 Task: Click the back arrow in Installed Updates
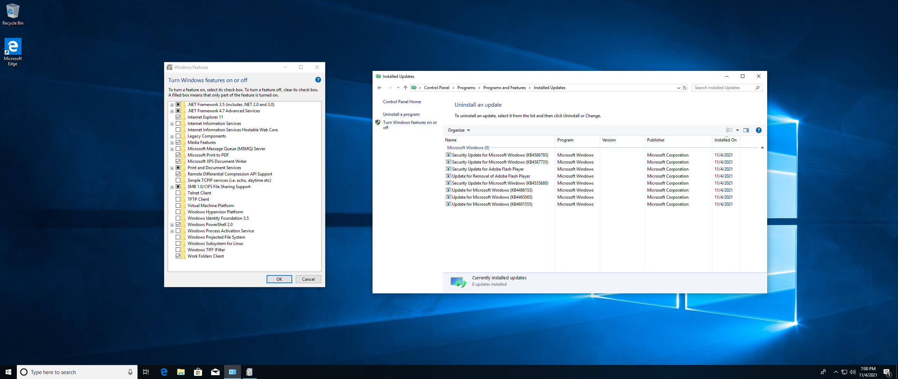pos(380,88)
